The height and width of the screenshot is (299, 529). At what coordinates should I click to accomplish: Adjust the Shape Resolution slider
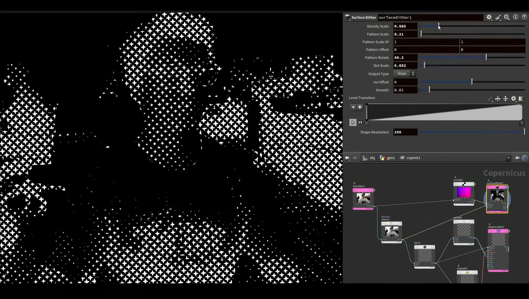[472, 132]
